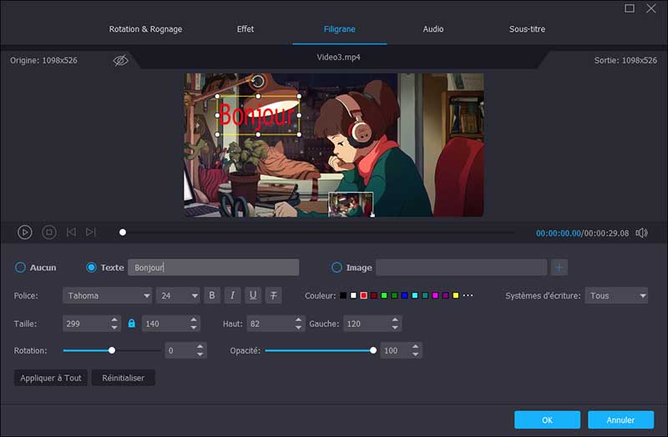Open the Systèmes d'écriture dropdown
Image resolution: width=668 pixels, height=437 pixels.
(x=616, y=295)
